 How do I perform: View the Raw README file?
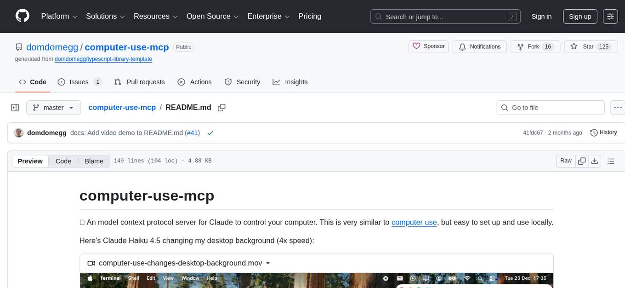pyautogui.click(x=566, y=161)
